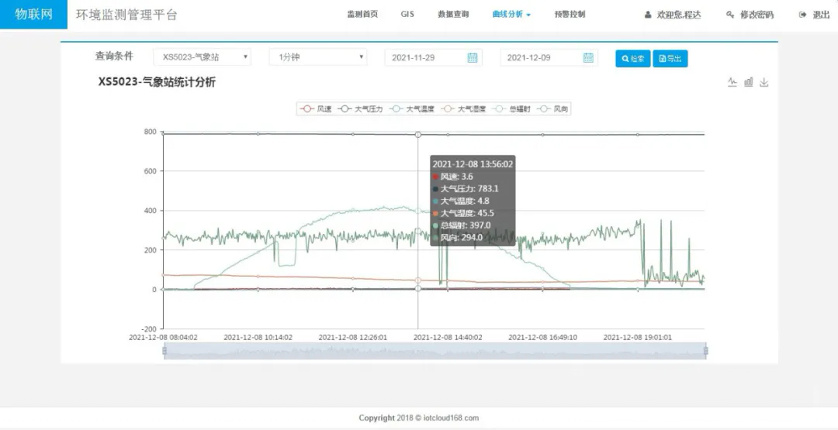
Task: Click the logout arrow icon beside 退出
Action: tap(802, 15)
